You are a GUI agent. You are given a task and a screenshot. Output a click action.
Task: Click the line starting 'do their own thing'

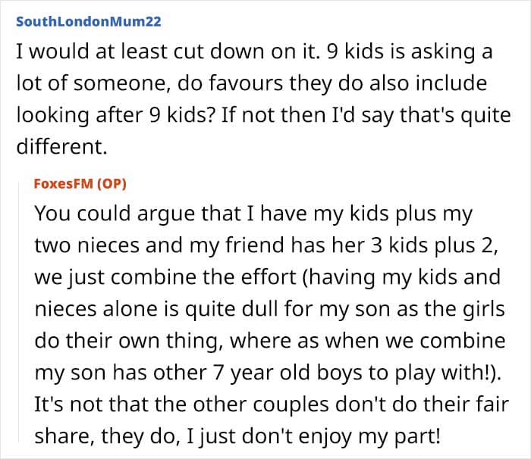tap(270, 341)
